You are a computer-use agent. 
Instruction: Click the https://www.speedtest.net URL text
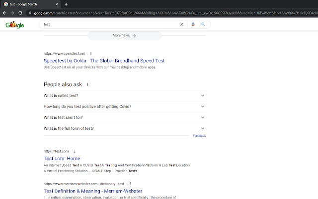pos(64,53)
